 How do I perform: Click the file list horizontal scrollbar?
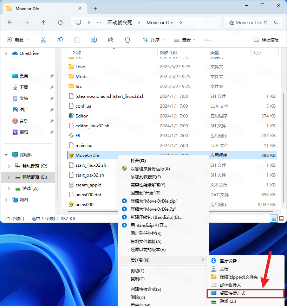coord(171,211)
